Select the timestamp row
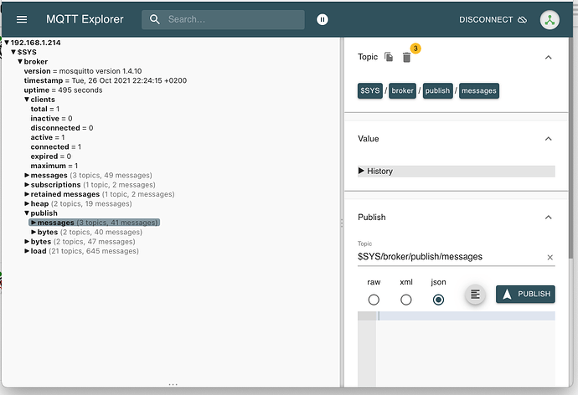 [x=106, y=80]
